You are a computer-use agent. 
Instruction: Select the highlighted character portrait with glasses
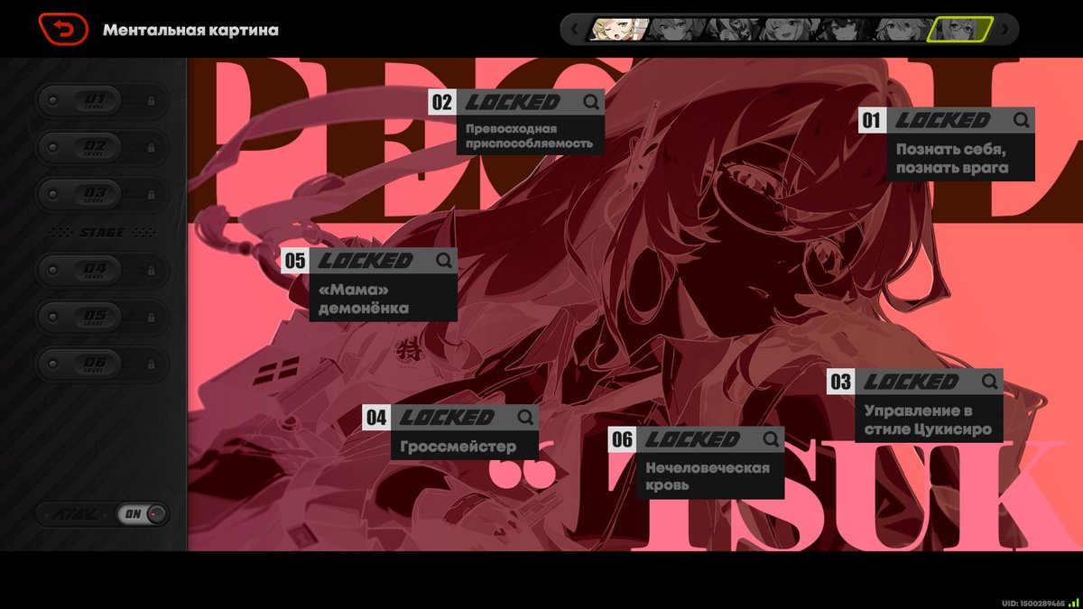(x=960, y=30)
